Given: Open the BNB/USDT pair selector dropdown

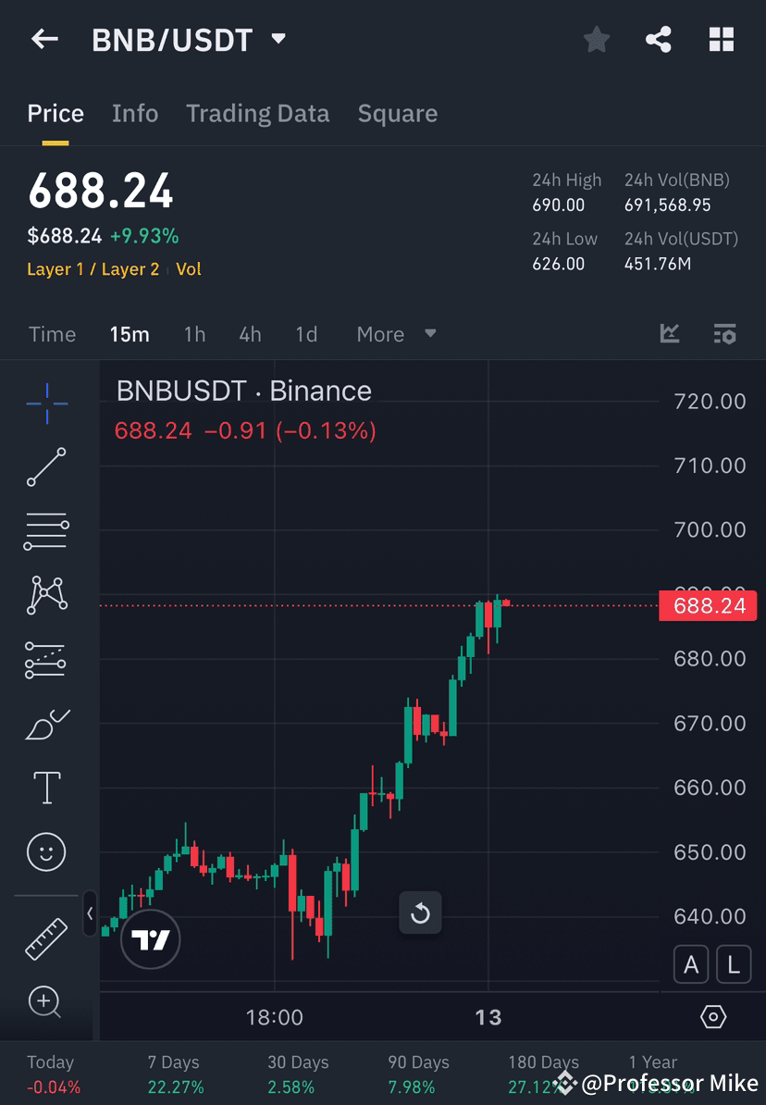Looking at the screenshot, I should point(277,39).
